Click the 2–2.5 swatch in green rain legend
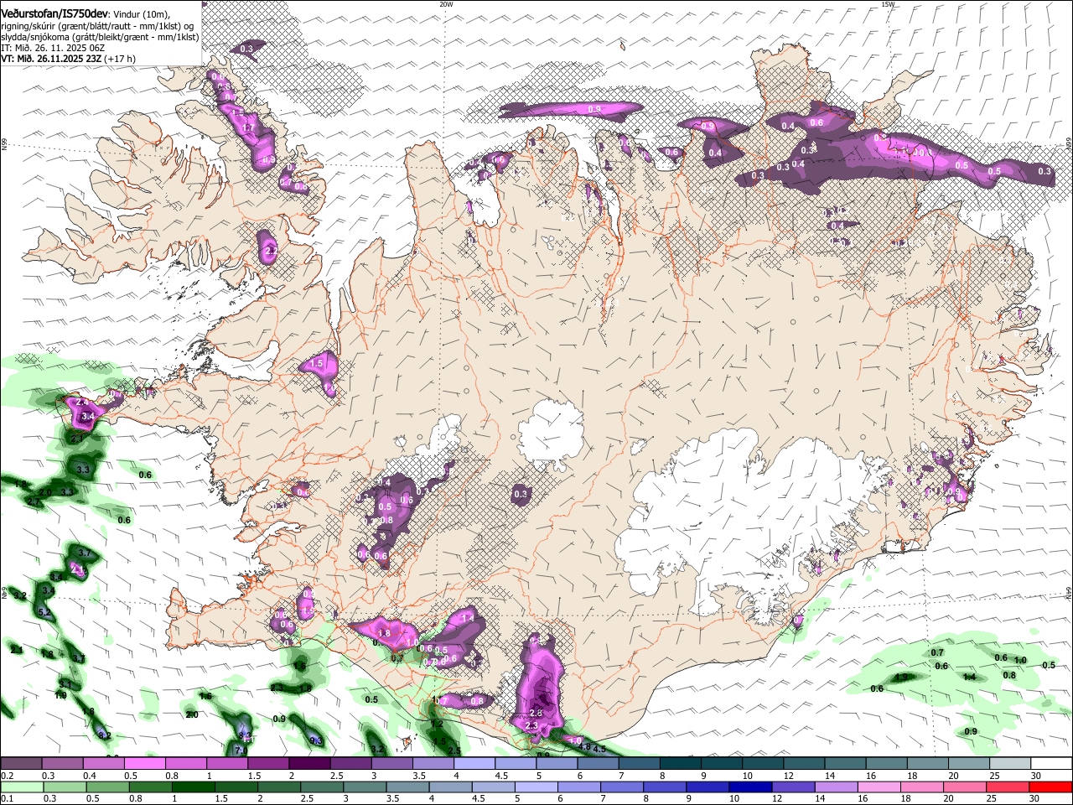 pos(278,787)
